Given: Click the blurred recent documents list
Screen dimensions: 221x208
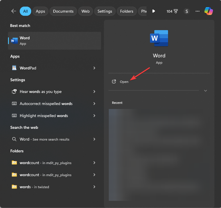Looking at the screenshot, I should (159, 155).
